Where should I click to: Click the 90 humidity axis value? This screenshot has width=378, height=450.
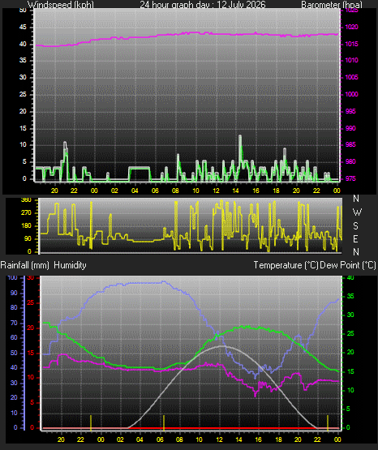14,293
